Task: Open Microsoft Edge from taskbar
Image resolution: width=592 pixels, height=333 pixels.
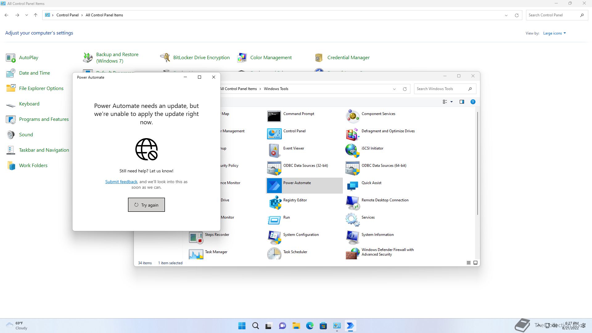Action: (310, 326)
